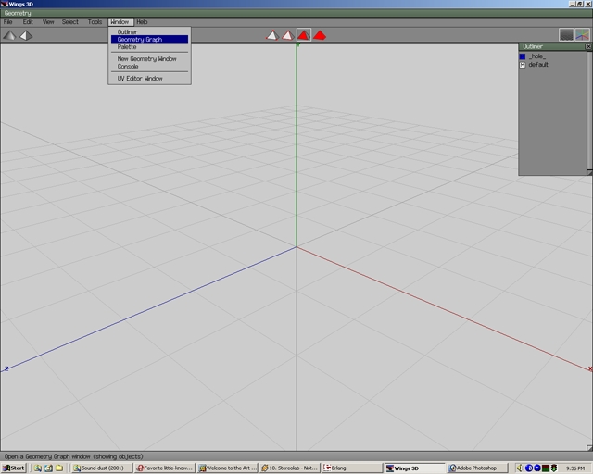The width and height of the screenshot is (593, 474).
Task: Switch to Favorite little-know... taskbar window
Action: pos(165,468)
